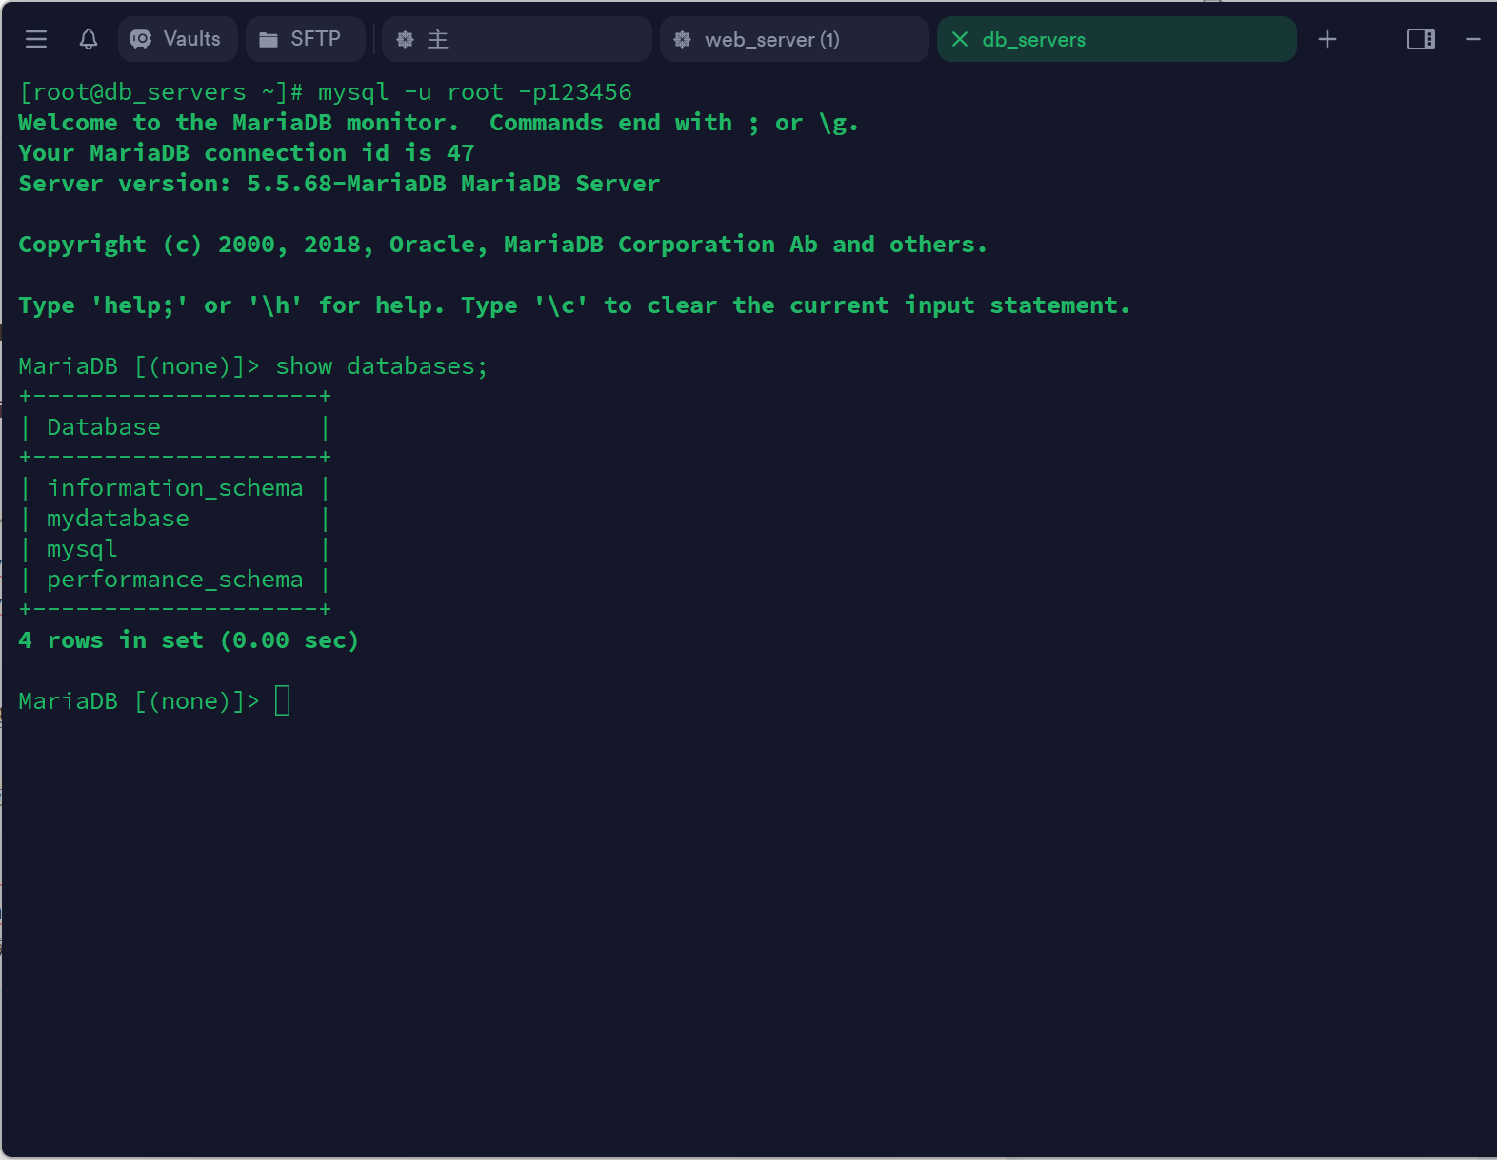Select the 'performance_schema' row

pos(175,580)
